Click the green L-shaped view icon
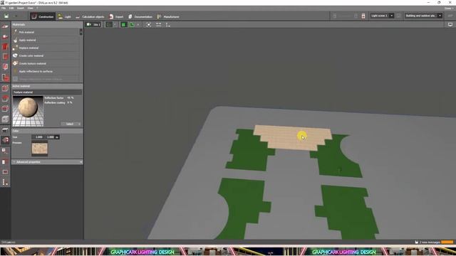 [x=132, y=25]
